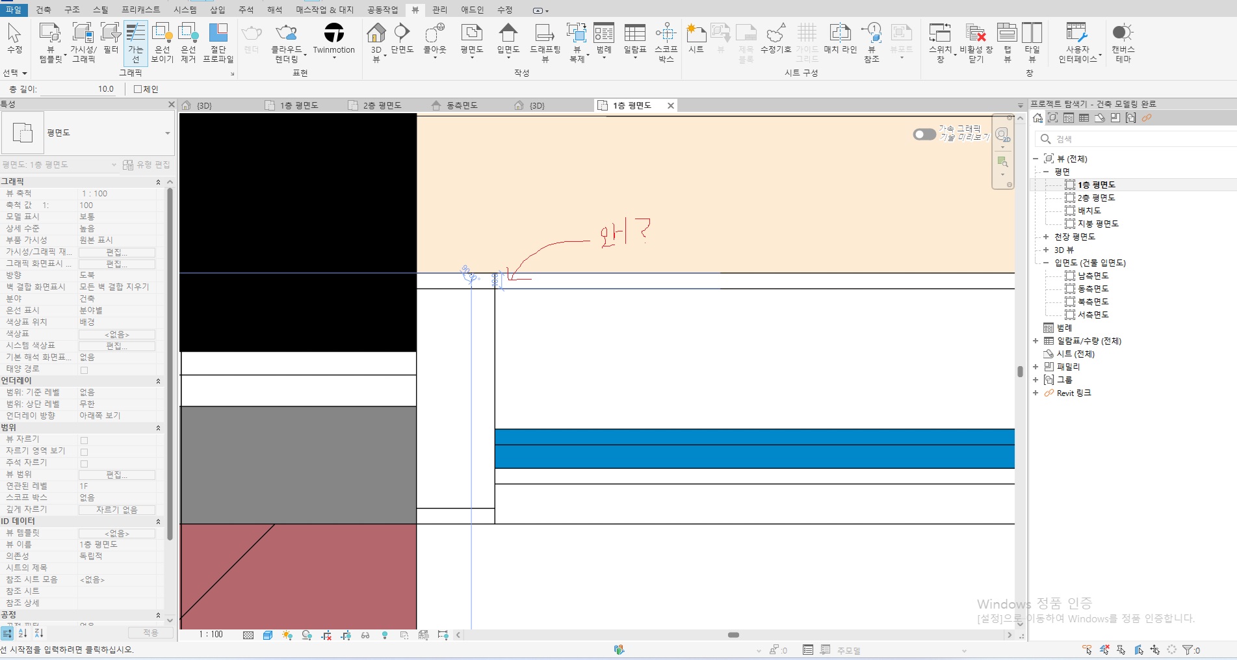Click the 총 길이 offset input field
Image resolution: width=1237 pixels, height=660 pixels.
click(x=79, y=89)
